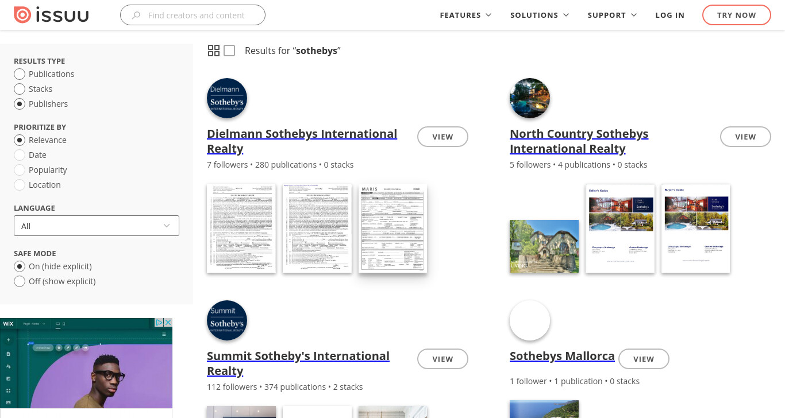Click the Issuu logo

pos(51,15)
